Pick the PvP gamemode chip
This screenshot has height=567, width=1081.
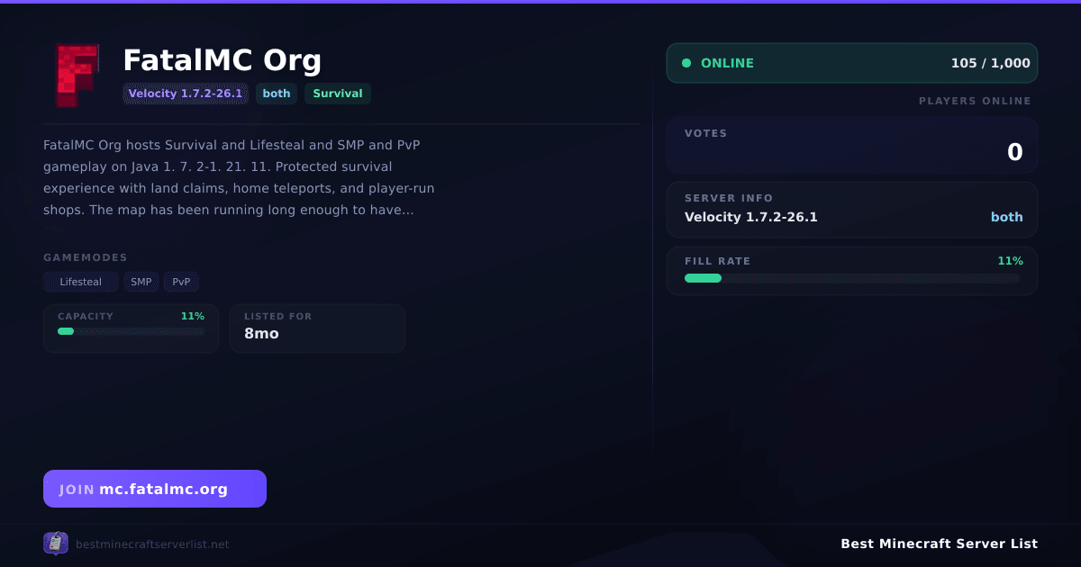(181, 282)
